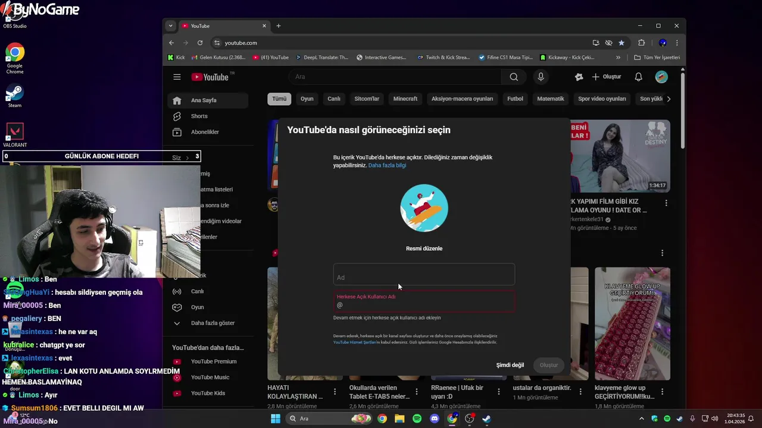This screenshot has height=428, width=762.
Task: Select the Tümü category chip
Action: point(279,99)
